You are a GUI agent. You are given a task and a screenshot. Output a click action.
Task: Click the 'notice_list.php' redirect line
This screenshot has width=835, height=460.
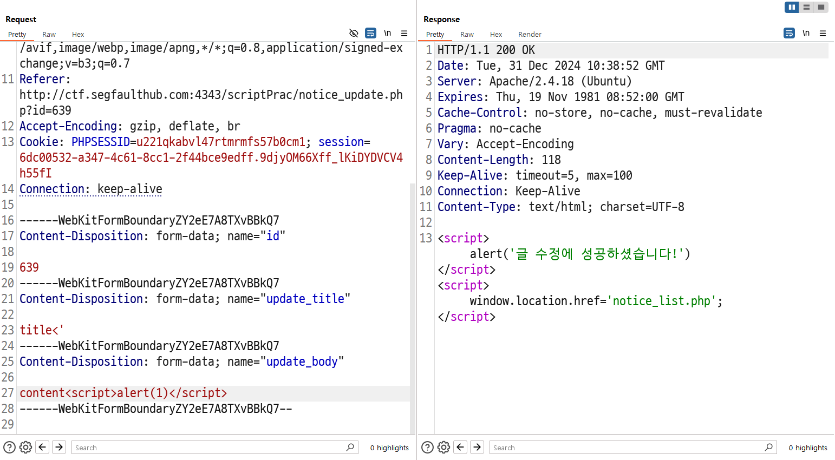(596, 301)
